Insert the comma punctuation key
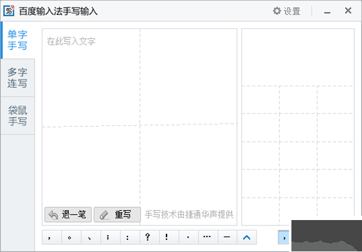362x252 pixels. 52,238
